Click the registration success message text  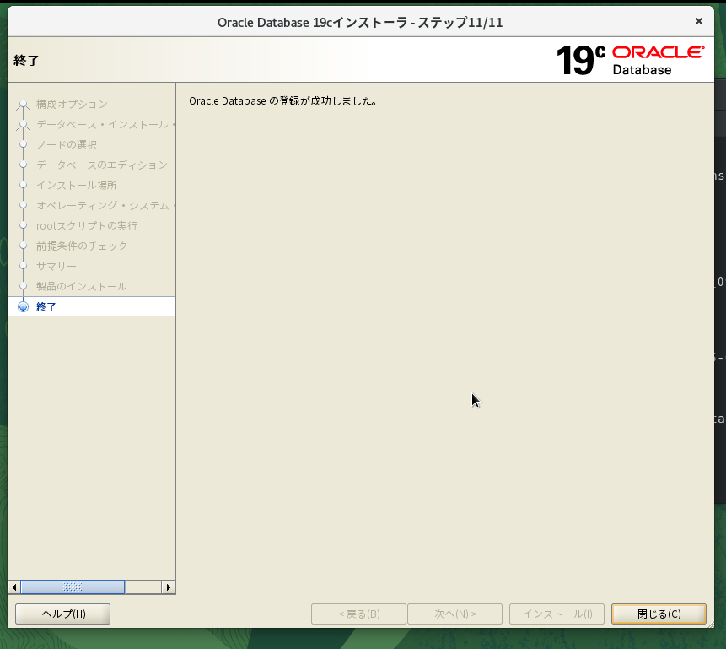click(x=283, y=100)
